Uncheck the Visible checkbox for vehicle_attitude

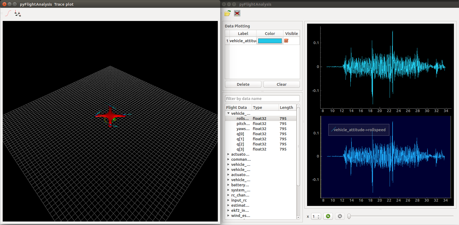(286, 41)
